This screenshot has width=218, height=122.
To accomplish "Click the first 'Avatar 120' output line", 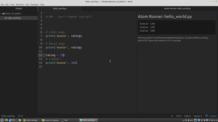I will click(147, 24).
